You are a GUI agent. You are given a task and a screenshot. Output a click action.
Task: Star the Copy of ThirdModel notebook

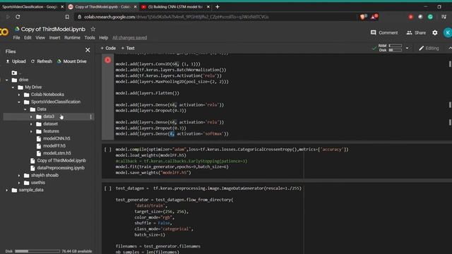[93, 29]
